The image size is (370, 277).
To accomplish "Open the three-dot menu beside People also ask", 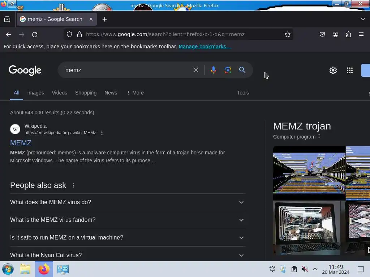I will pos(74,185).
